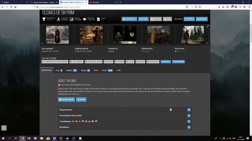Click the Polish tag
Screen dimensions: 252x141
(x=130, y=62)
